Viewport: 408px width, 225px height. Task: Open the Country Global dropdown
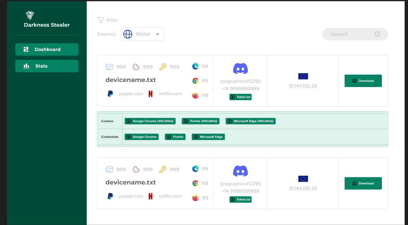142,34
